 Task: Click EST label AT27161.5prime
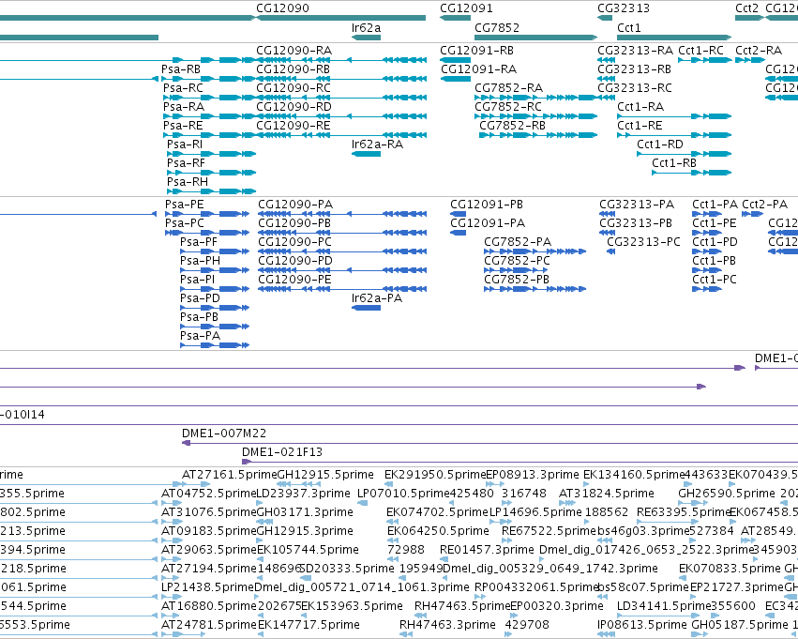[x=230, y=475]
